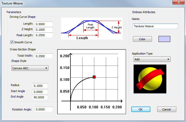Image resolution: width=186 pixels, height=122 pixels.
Task: Click the Color button
Action: pyautogui.click(x=142, y=39)
